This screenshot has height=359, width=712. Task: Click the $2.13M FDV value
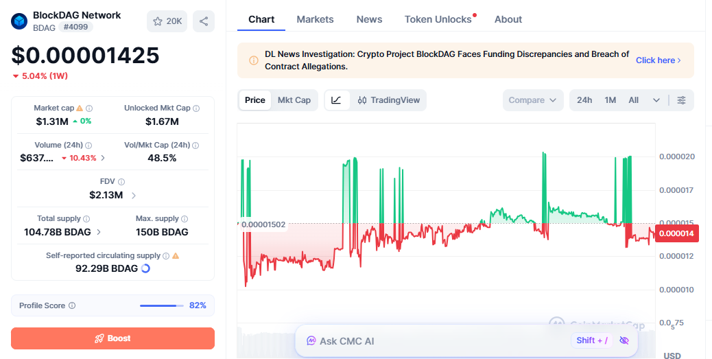[106, 196]
